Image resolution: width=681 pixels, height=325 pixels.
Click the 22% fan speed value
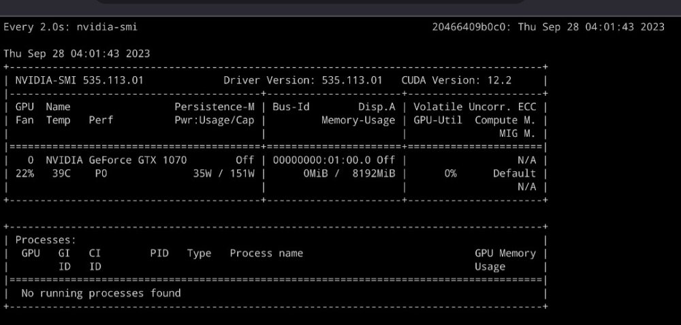[x=25, y=174]
